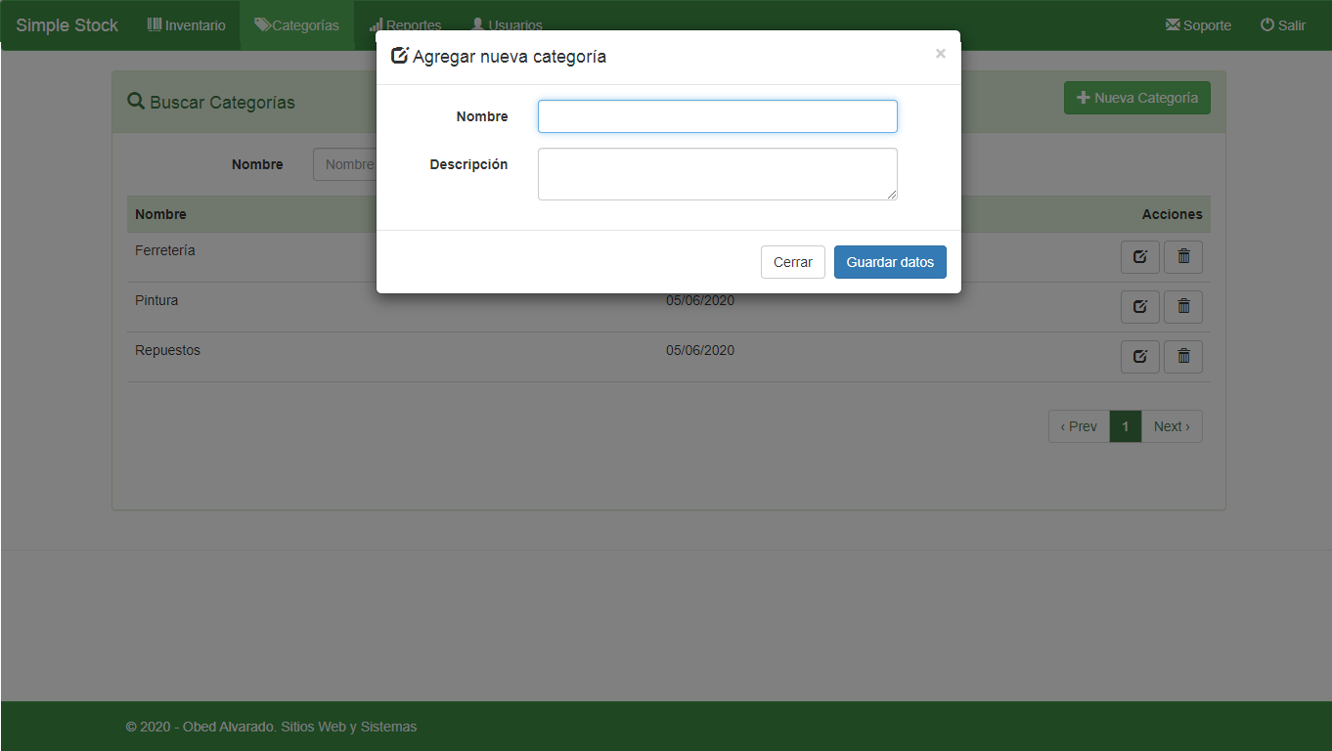This screenshot has height=751, width=1332.
Task: Go to next page with Next
Action: pos(1172,426)
